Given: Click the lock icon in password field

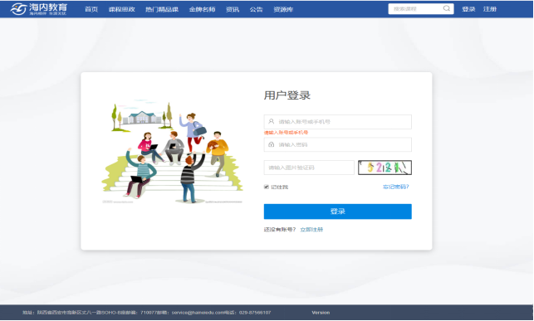Looking at the screenshot, I should point(271,144).
